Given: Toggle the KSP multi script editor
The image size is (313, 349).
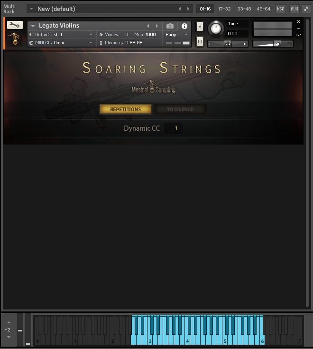Looking at the screenshot, I should pos(281,9).
